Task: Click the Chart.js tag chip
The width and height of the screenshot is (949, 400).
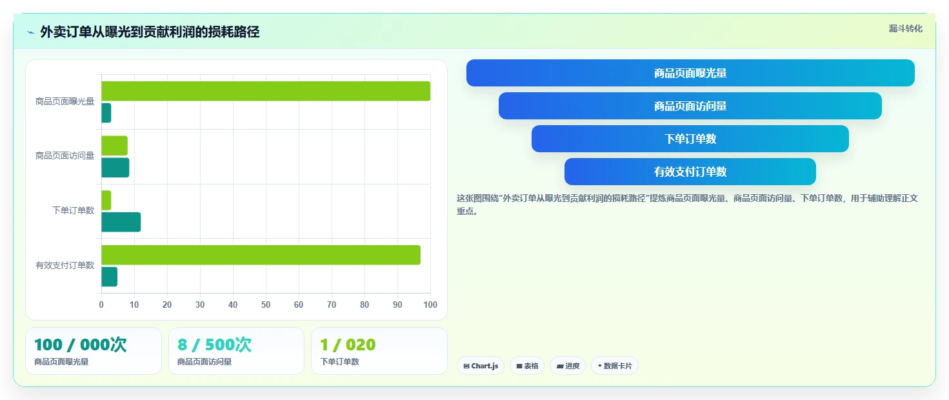Action: [x=481, y=366]
